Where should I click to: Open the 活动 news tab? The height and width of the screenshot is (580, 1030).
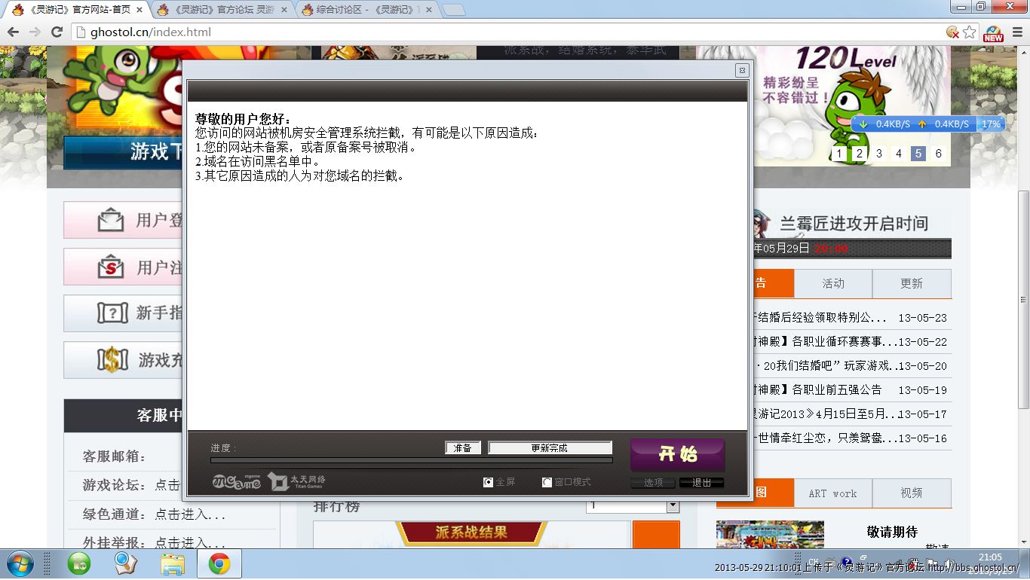pyautogui.click(x=832, y=283)
